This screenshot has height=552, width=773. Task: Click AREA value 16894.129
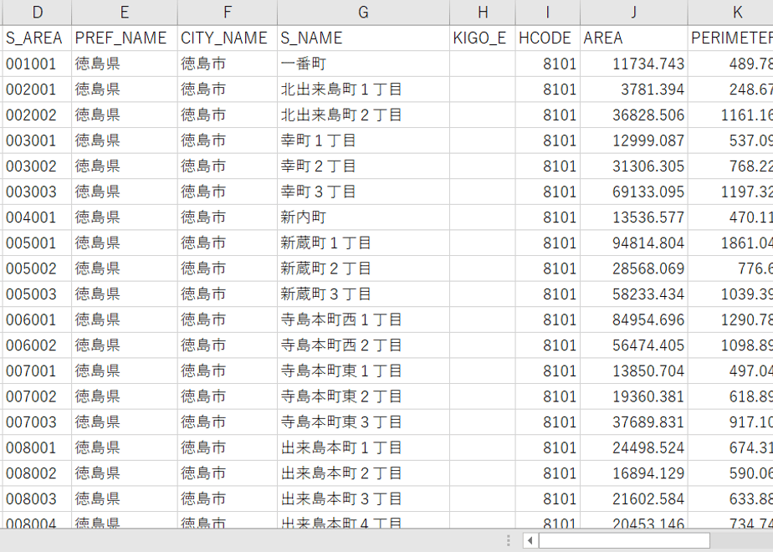pyautogui.click(x=634, y=473)
